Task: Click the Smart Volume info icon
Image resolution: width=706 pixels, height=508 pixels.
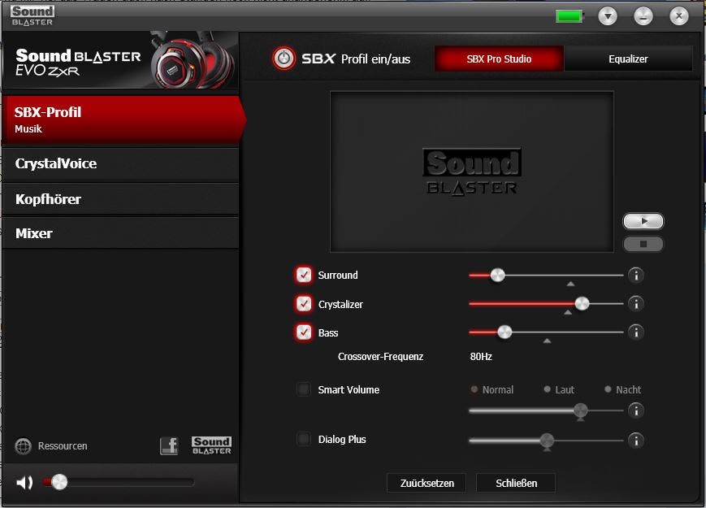Action: pyautogui.click(x=636, y=410)
